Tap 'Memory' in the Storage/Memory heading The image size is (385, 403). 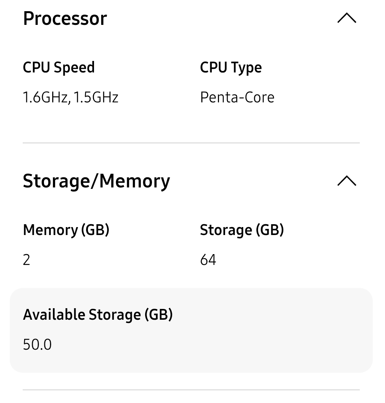[x=134, y=181]
